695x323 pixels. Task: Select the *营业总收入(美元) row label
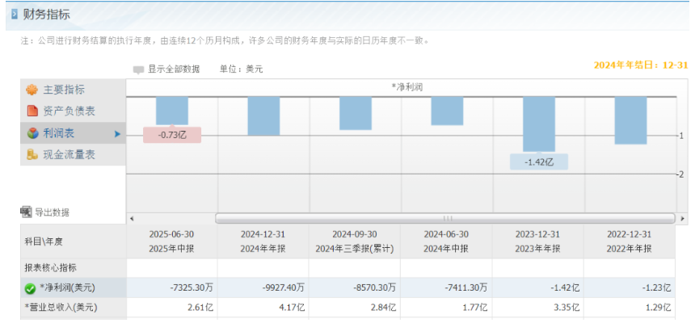[61, 307]
